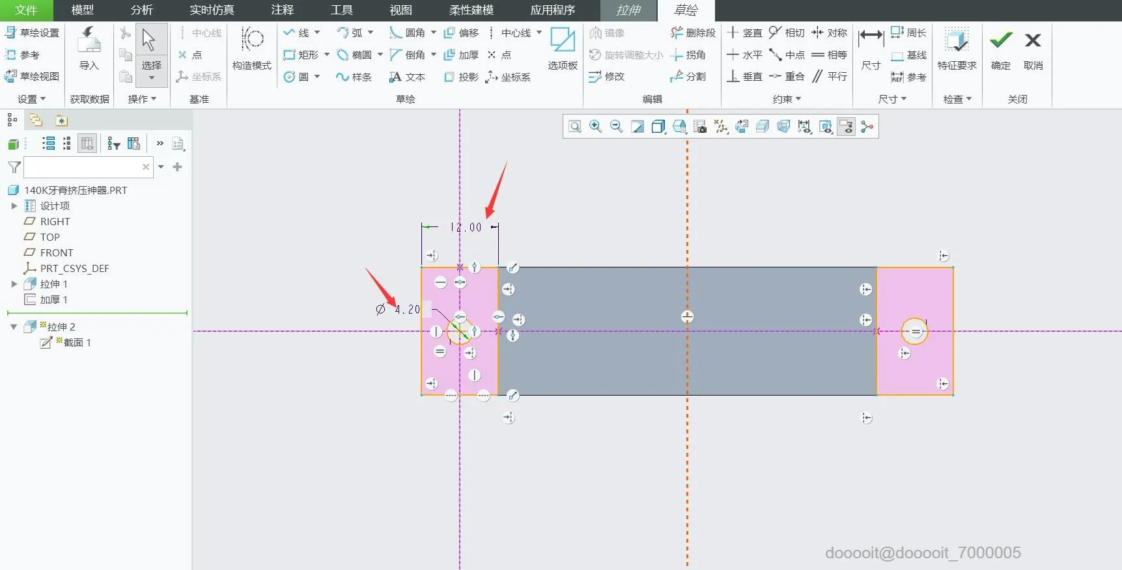Select the Rectangle (矩形) sketch tool
Viewport: 1122px width, 570px height.
pos(302,55)
